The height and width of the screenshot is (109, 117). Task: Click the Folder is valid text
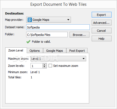tap(41, 42)
